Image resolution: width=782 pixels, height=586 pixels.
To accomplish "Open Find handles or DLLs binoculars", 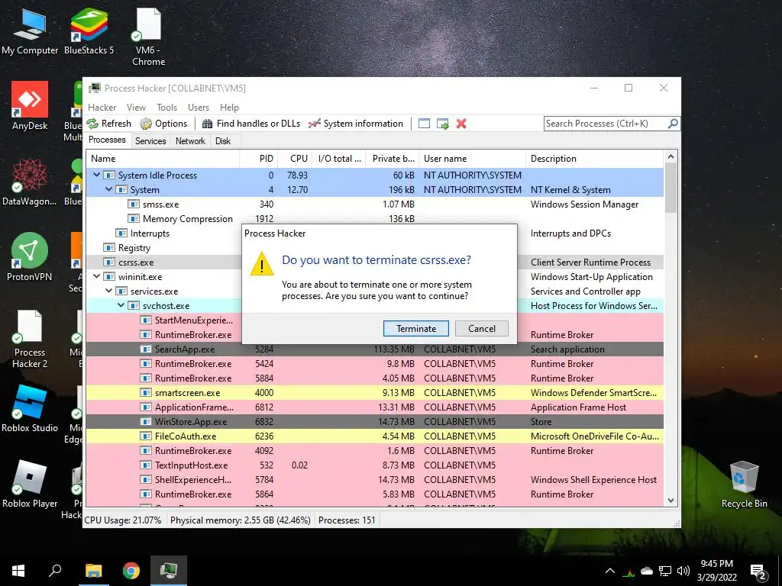I will (x=207, y=124).
